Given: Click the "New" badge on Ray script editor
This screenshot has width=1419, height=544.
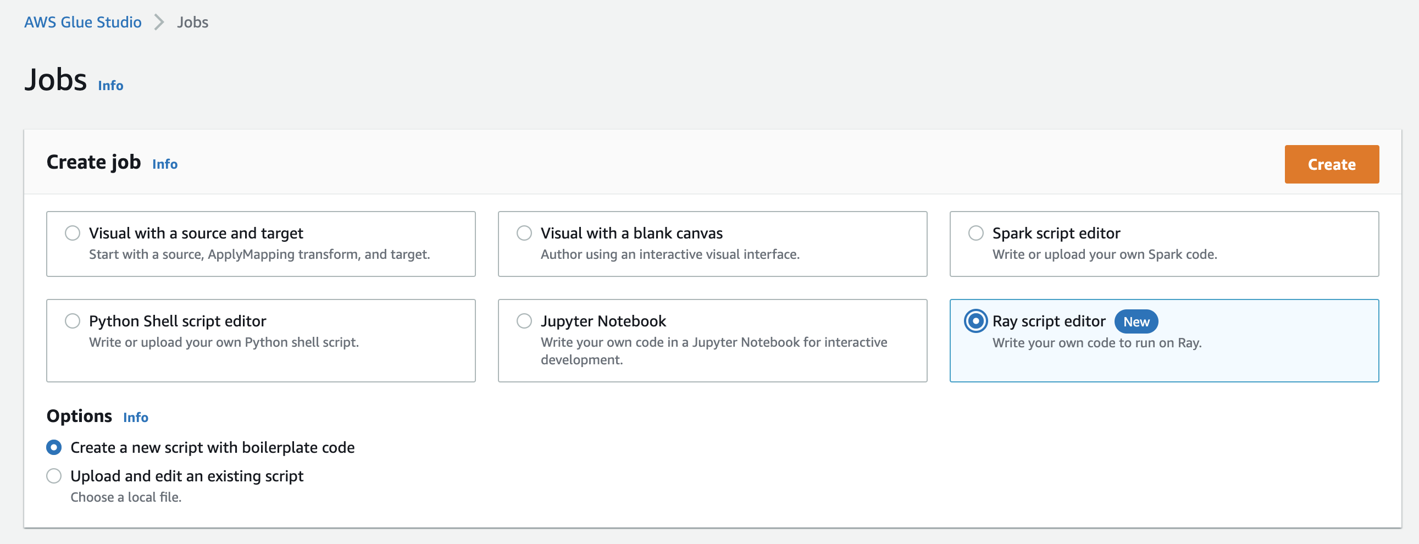Looking at the screenshot, I should point(1136,321).
